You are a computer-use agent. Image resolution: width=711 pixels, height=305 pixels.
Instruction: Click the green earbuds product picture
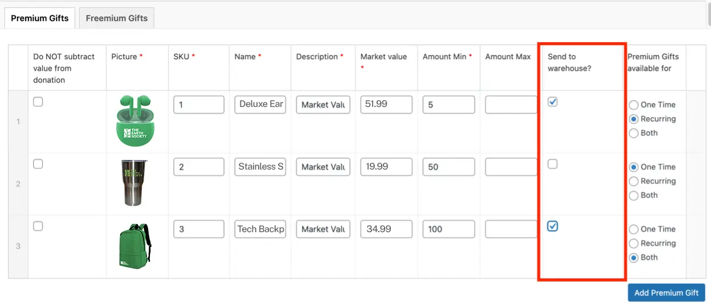136,121
